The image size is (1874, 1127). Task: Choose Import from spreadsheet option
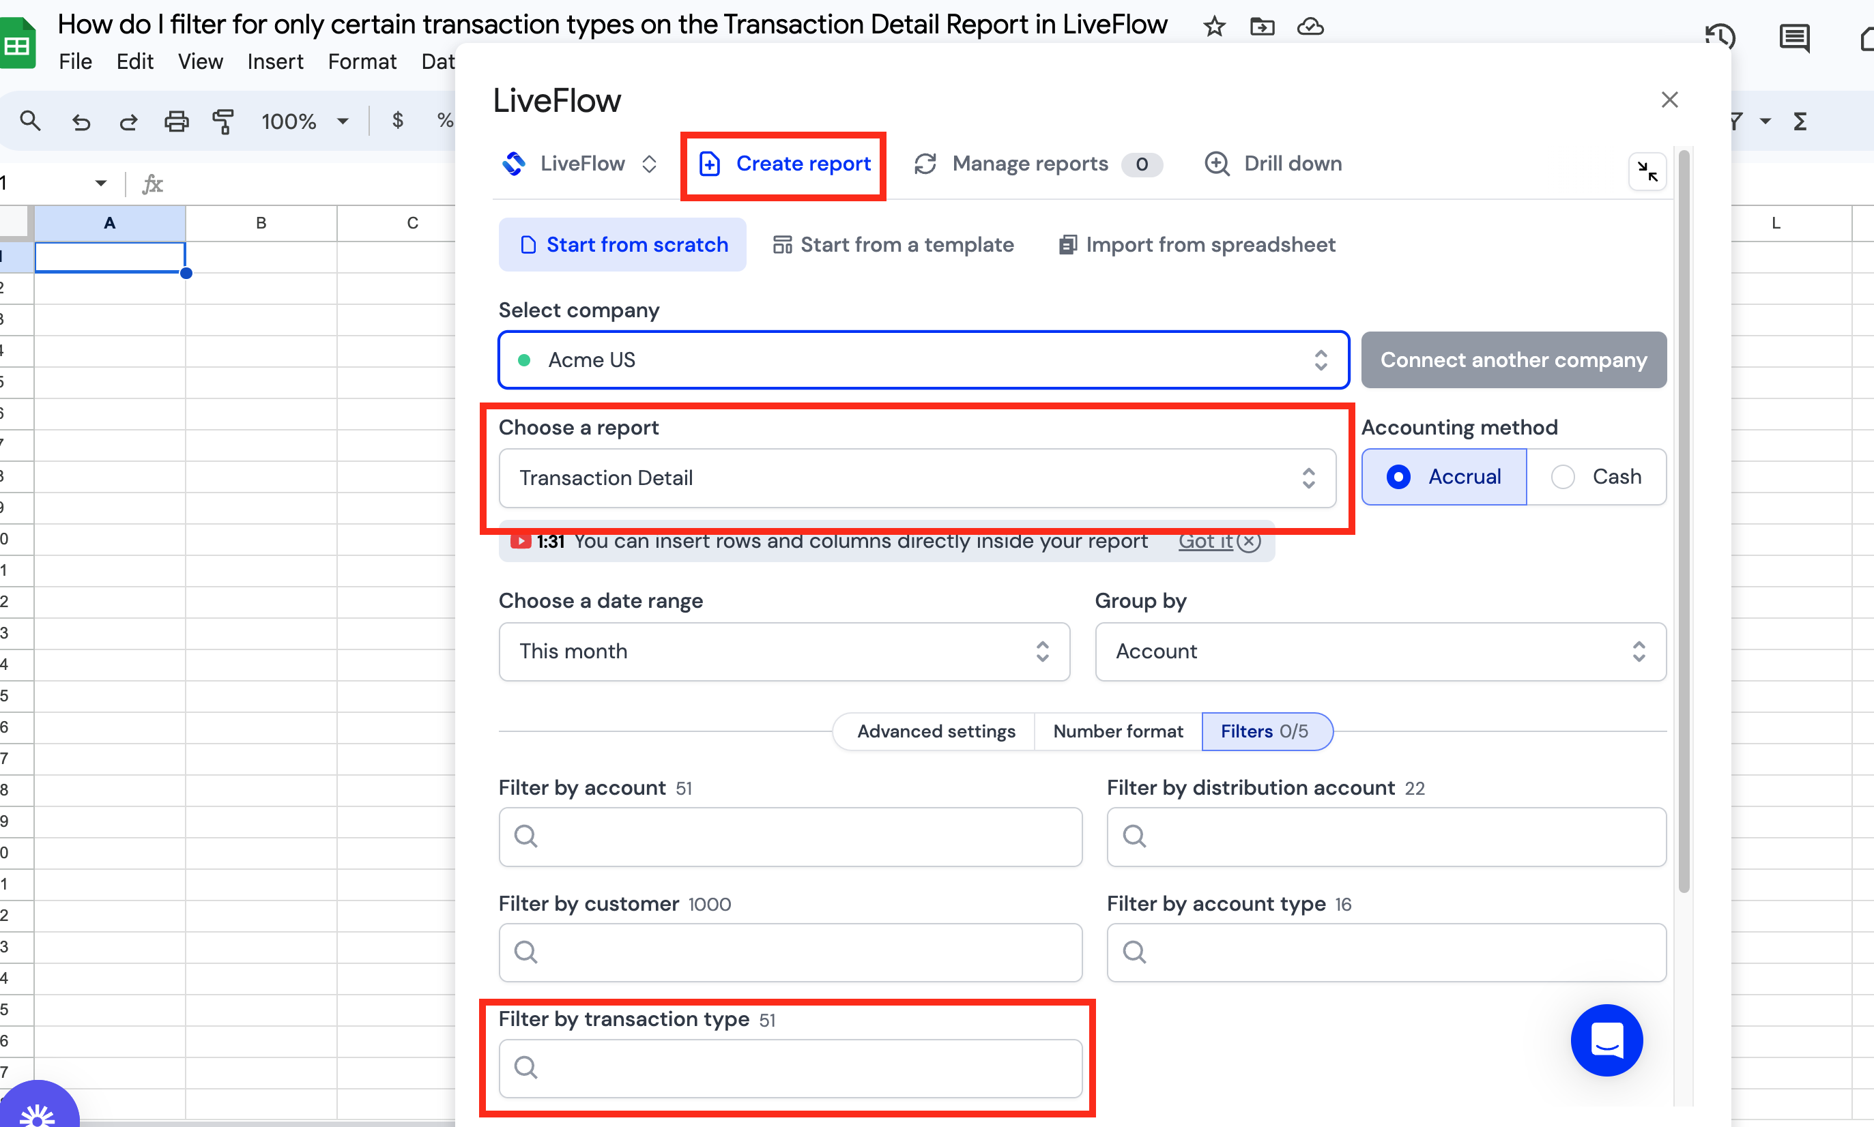pyautogui.click(x=1196, y=244)
